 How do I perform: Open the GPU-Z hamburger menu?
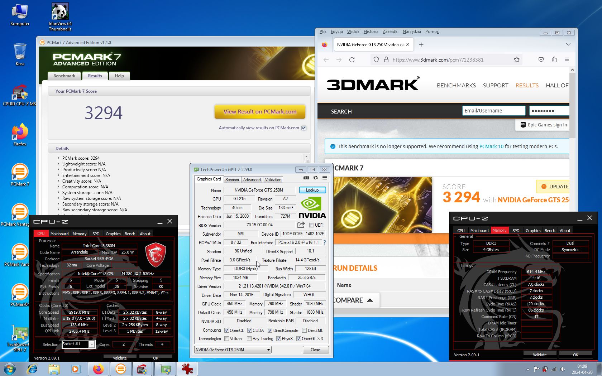tap(325, 178)
